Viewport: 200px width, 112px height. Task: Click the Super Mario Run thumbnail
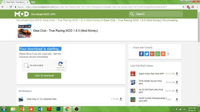[x=133, y=74]
